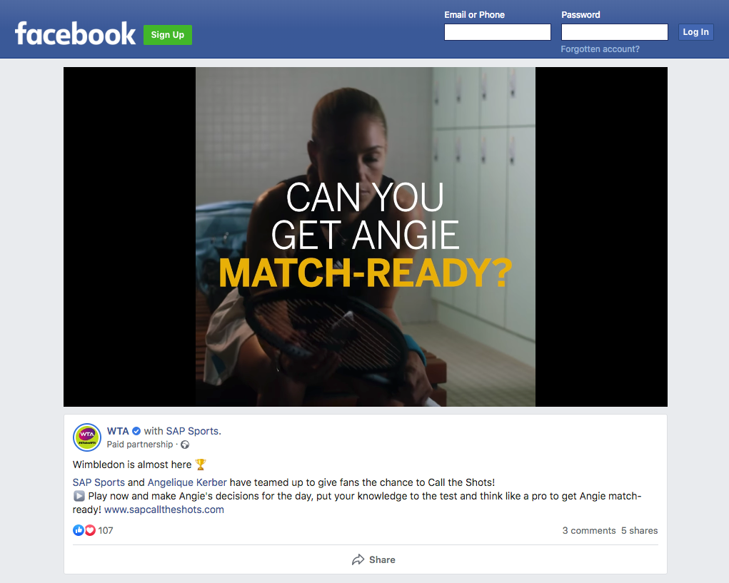Viewport: 729px width, 583px height.
Task: Focus the Email or Phone field
Action: [x=498, y=32]
